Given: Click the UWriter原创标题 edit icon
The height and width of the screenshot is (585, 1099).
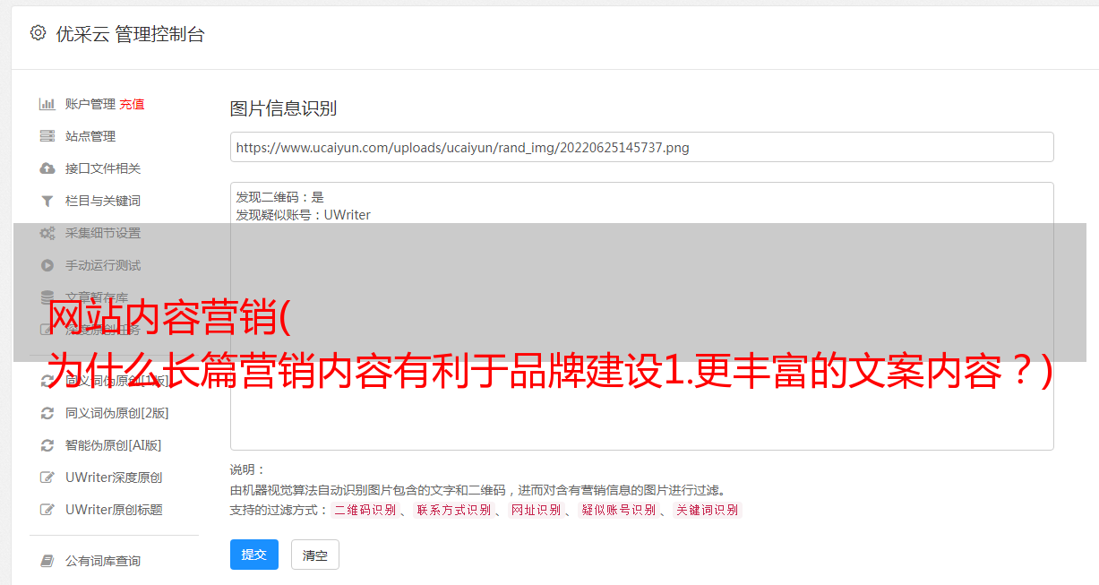Looking at the screenshot, I should 47,510.
